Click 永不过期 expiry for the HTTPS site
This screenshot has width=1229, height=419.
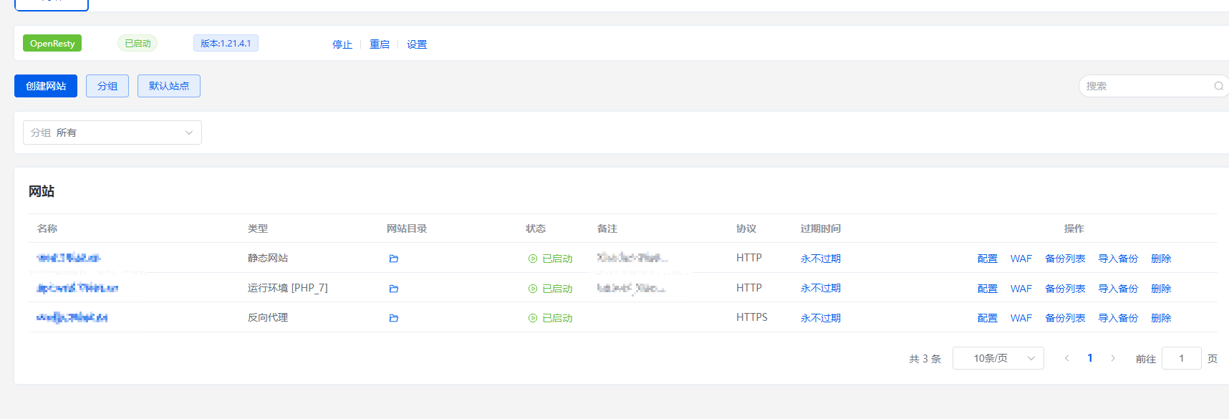pyautogui.click(x=821, y=318)
